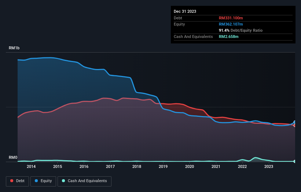Viewport: 301px width, 192px height.
Task: Toggle the Debt series legend button
Action: point(18,181)
